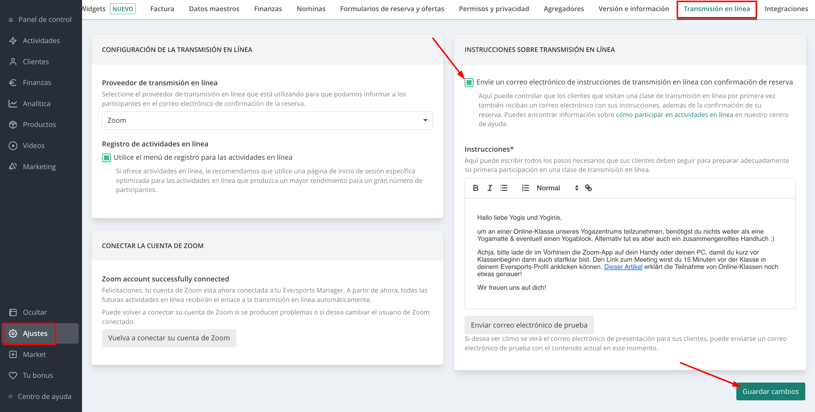Click the Centro de ayuda icon
Image resolution: width=815 pixels, height=412 pixels.
click(11, 396)
